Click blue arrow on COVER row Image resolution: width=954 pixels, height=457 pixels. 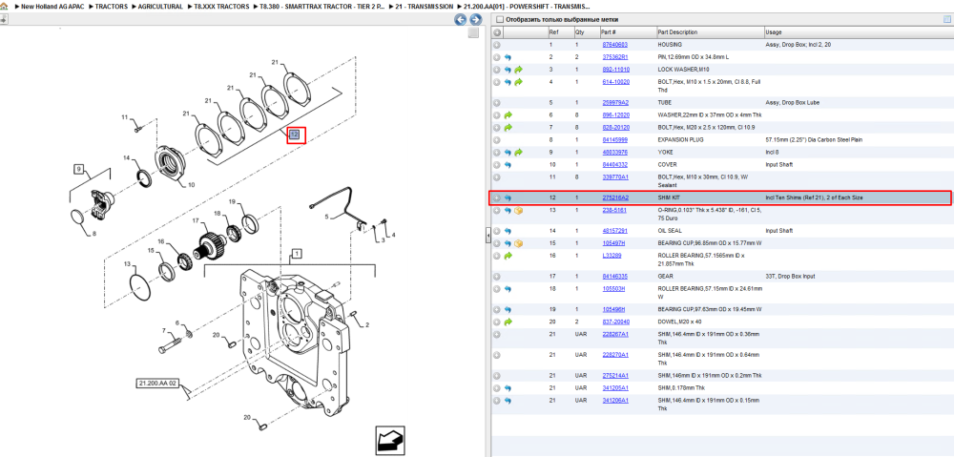[508, 165]
